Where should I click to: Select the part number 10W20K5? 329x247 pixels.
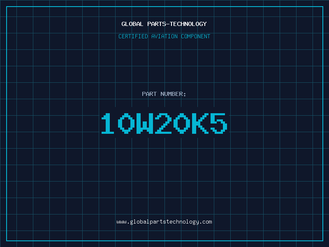[164, 123]
